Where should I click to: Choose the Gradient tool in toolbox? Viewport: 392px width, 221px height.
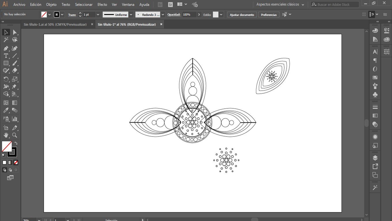15,103
